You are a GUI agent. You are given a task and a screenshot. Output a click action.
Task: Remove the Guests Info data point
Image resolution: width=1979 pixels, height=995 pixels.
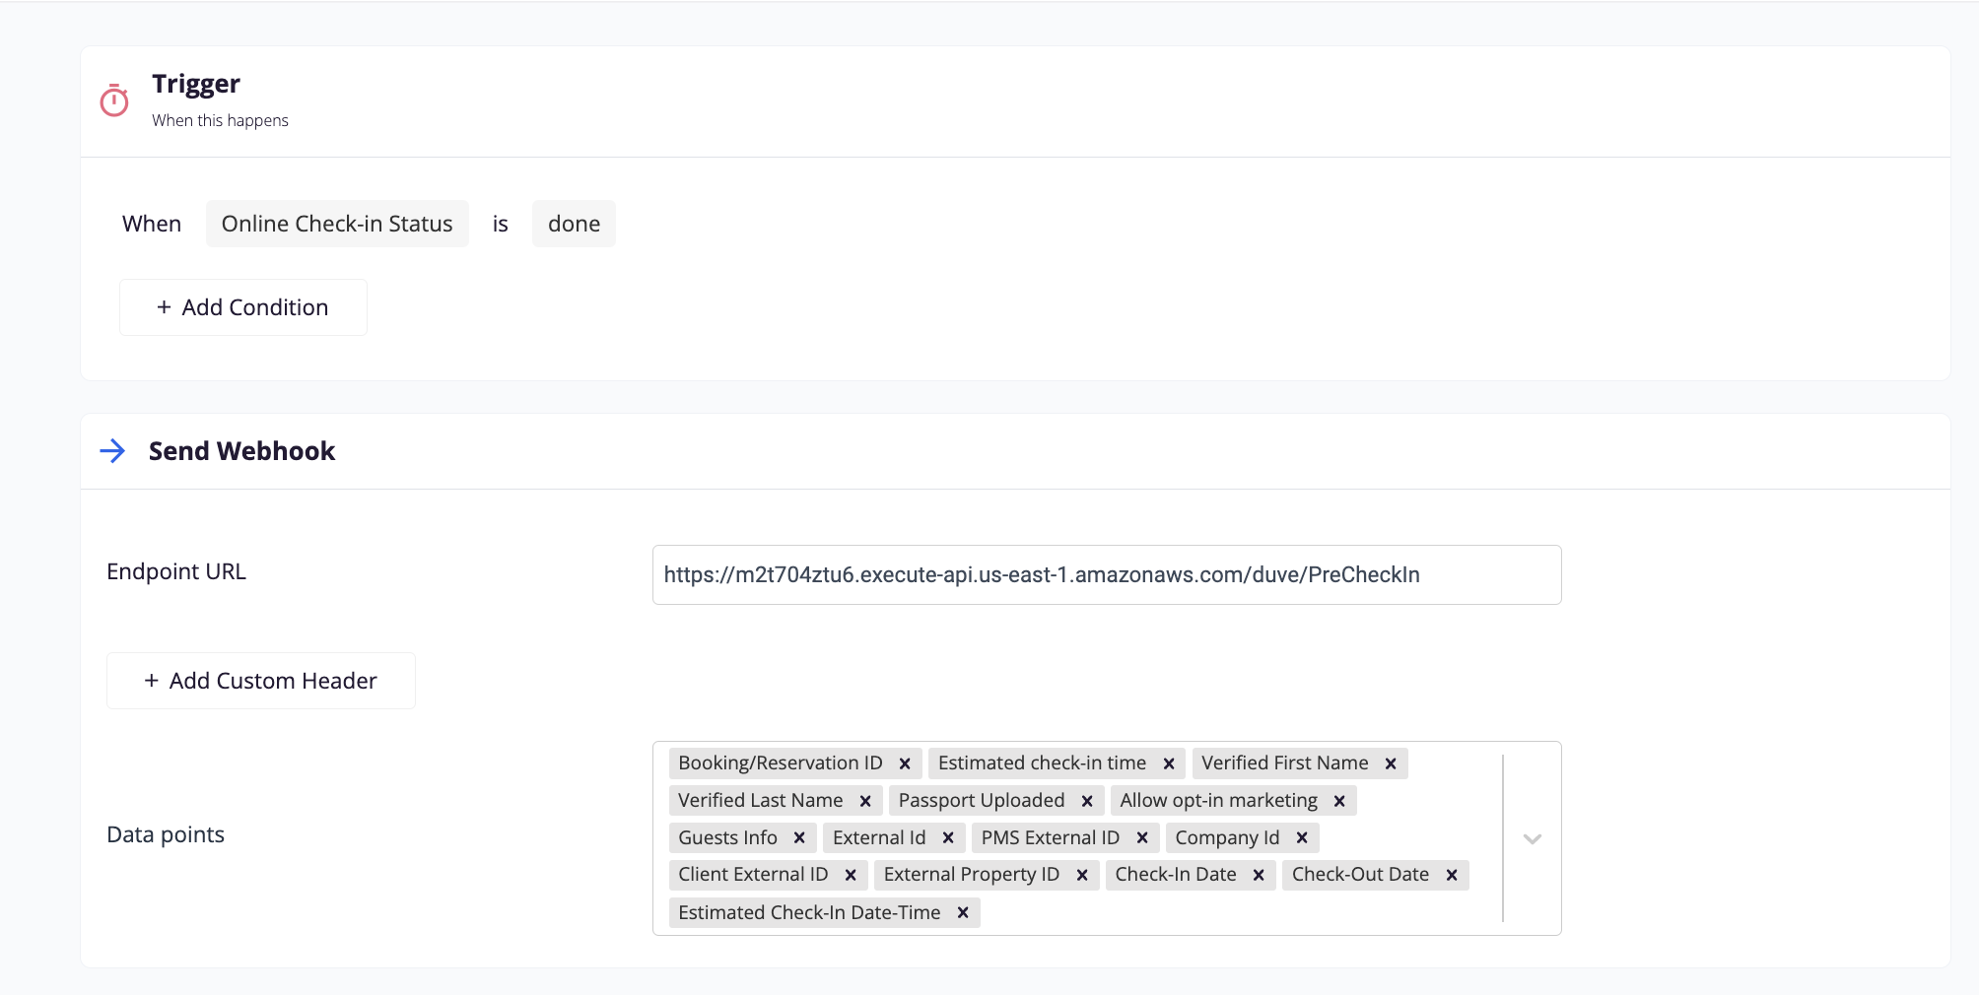pyautogui.click(x=799, y=838)
